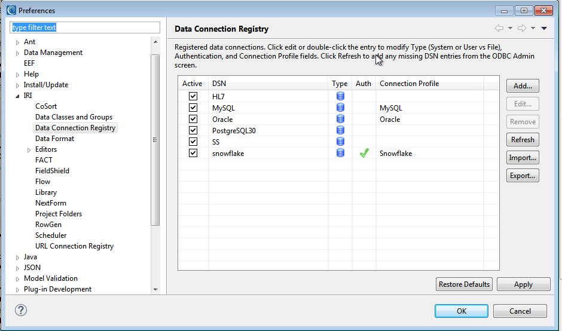Disable the Active checkbox for HL7
Viewport: 562px width, 331px height.
coord(193,96)
